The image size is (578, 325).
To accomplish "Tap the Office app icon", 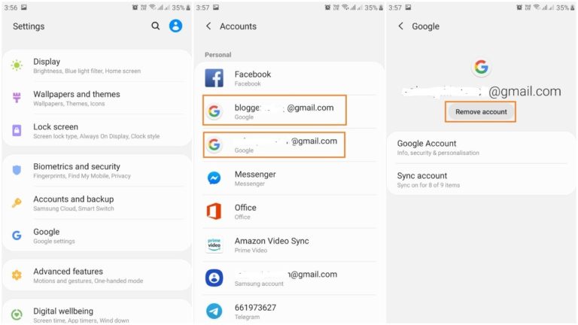I will (214, 211).
